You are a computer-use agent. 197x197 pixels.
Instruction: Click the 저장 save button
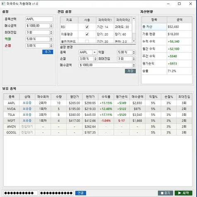tap(130, 71)
